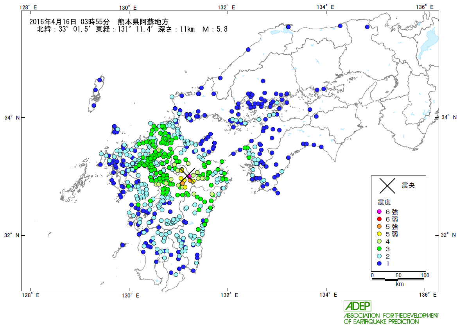The height and width of the screenshot is (326, 459).
Task: Select the cyan intensity 2 legend dot
Action: pos(379,256)
